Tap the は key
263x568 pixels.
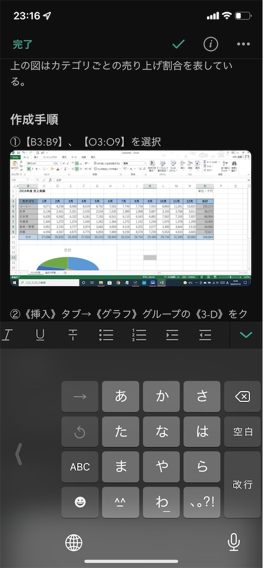202,432
